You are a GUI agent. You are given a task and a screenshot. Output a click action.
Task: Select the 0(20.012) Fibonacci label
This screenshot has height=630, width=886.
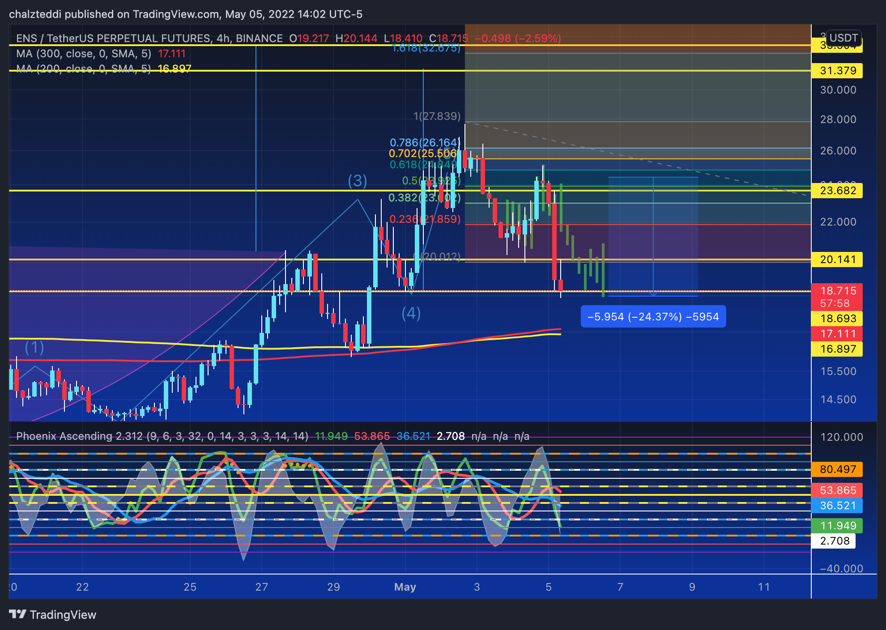pos(437,257)
